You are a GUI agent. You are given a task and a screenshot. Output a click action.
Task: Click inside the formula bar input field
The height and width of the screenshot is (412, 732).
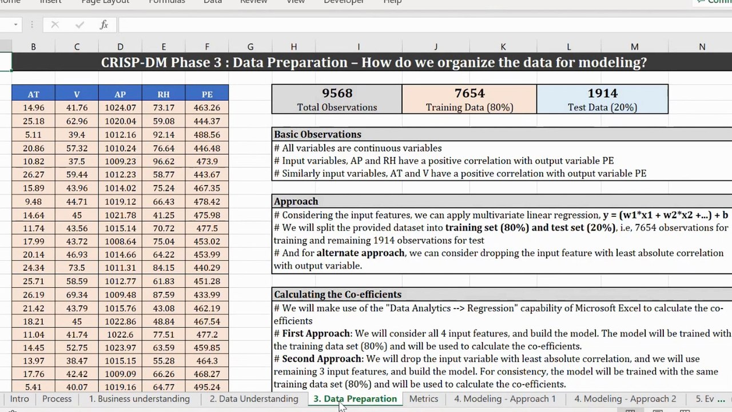tap(425, 25)
